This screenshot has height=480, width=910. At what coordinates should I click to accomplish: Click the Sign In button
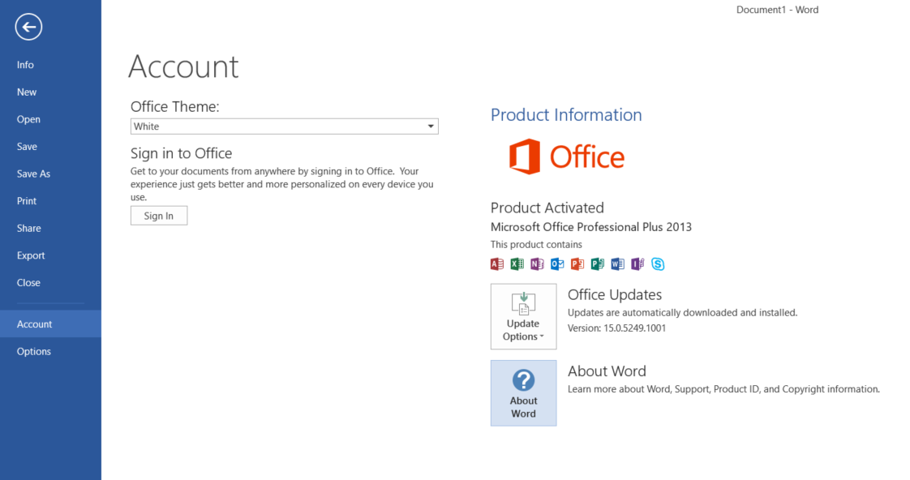click(x=159, y=216)
